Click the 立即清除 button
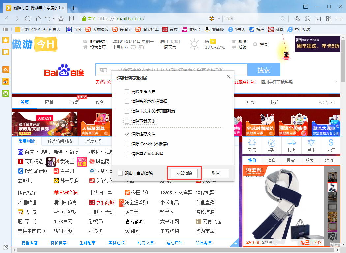 [184, 173]
